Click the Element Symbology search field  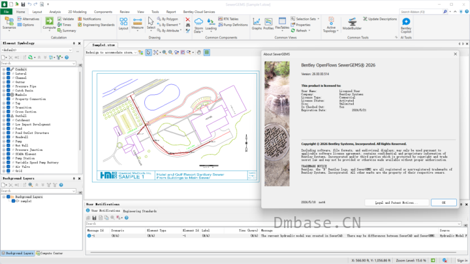click(x=38, y=63)
